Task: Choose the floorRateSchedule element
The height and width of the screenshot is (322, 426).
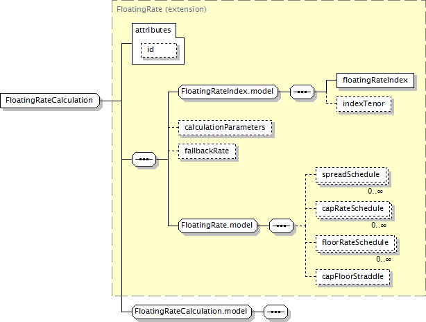Action: coord(354,243)
